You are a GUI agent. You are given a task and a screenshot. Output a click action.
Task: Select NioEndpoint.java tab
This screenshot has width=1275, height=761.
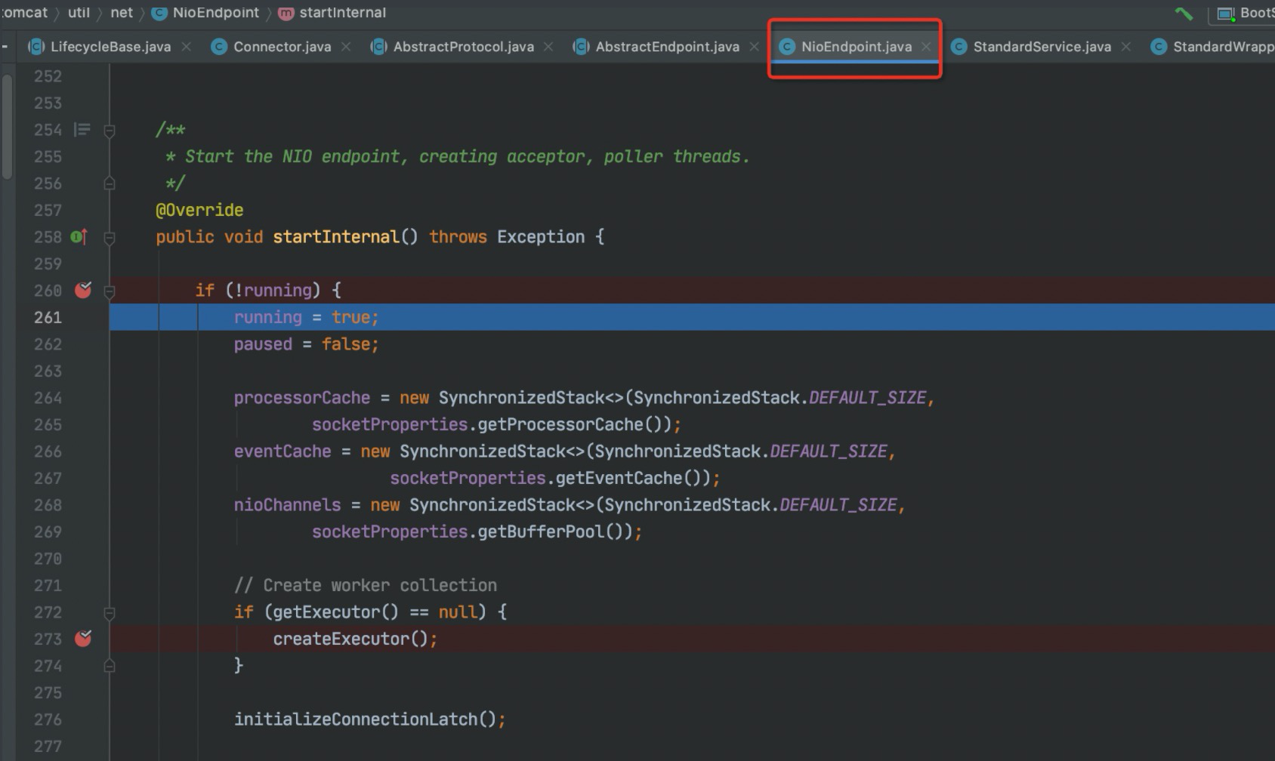click(856, 47)
